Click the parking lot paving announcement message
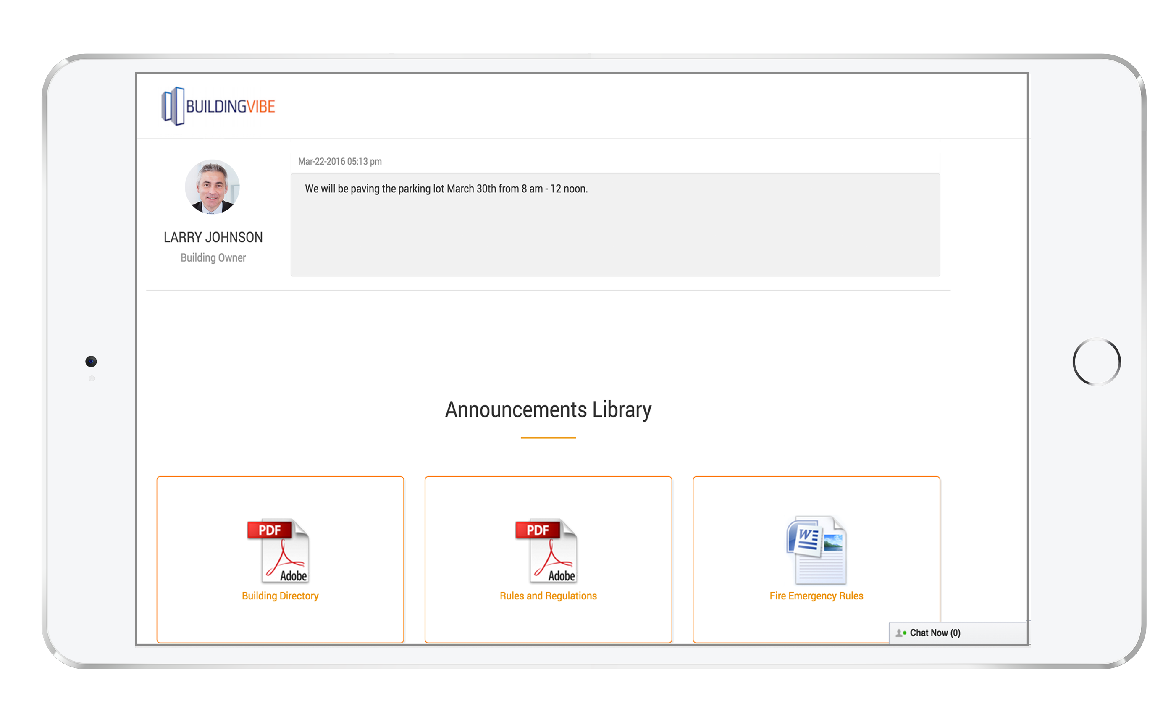The height and width of the screenshot is (714, 1163). point(446,189)
